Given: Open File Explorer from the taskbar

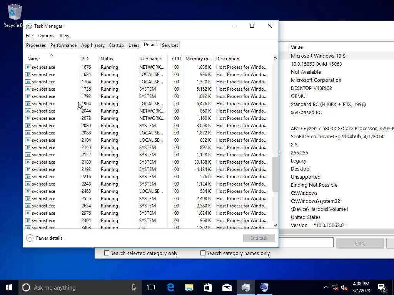Looking at the screenshot, I should pos(189,287).
